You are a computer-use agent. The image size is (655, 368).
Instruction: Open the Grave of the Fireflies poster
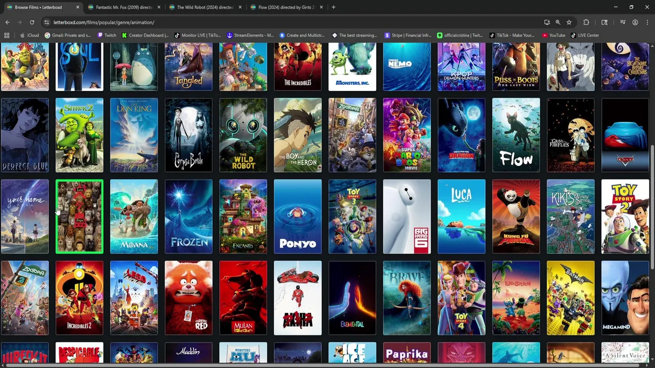(571, 135)
